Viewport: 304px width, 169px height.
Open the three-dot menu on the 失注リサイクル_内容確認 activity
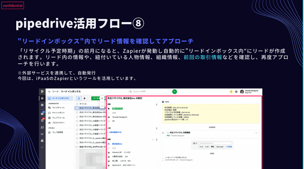point(256,133)
